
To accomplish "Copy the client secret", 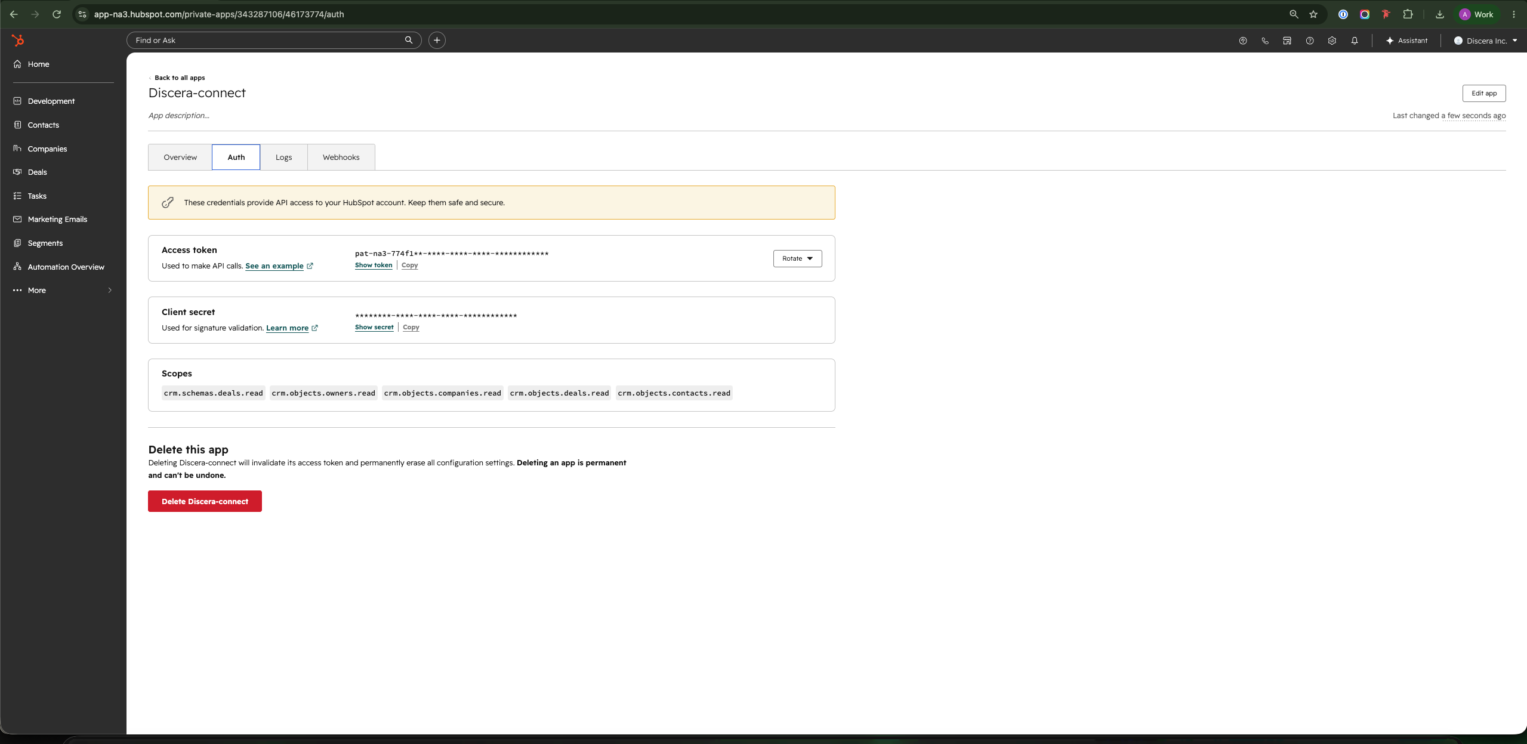I will [411, 327].
